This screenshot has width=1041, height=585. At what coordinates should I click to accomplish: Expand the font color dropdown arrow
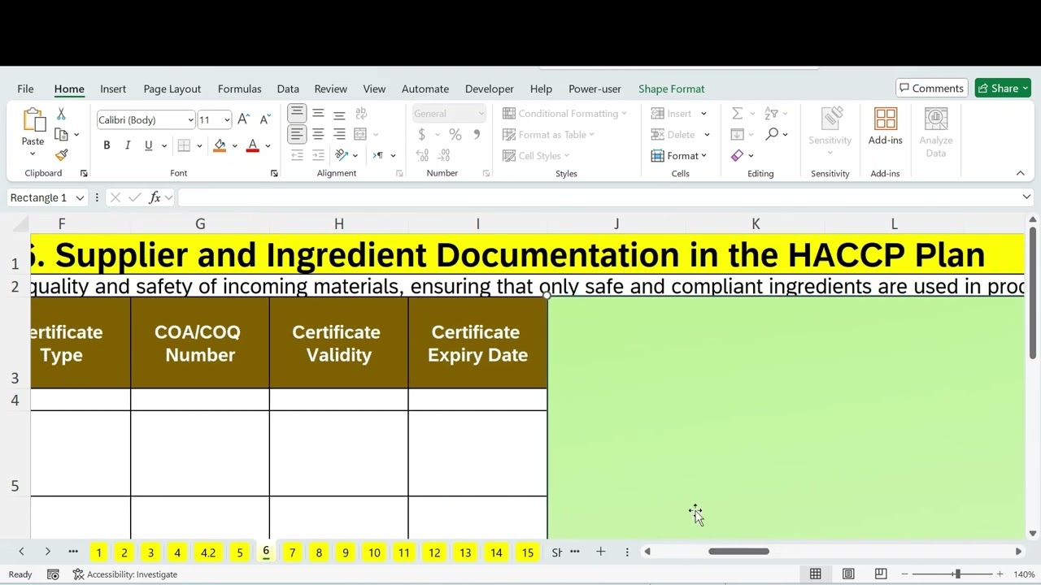coord(268,146)
